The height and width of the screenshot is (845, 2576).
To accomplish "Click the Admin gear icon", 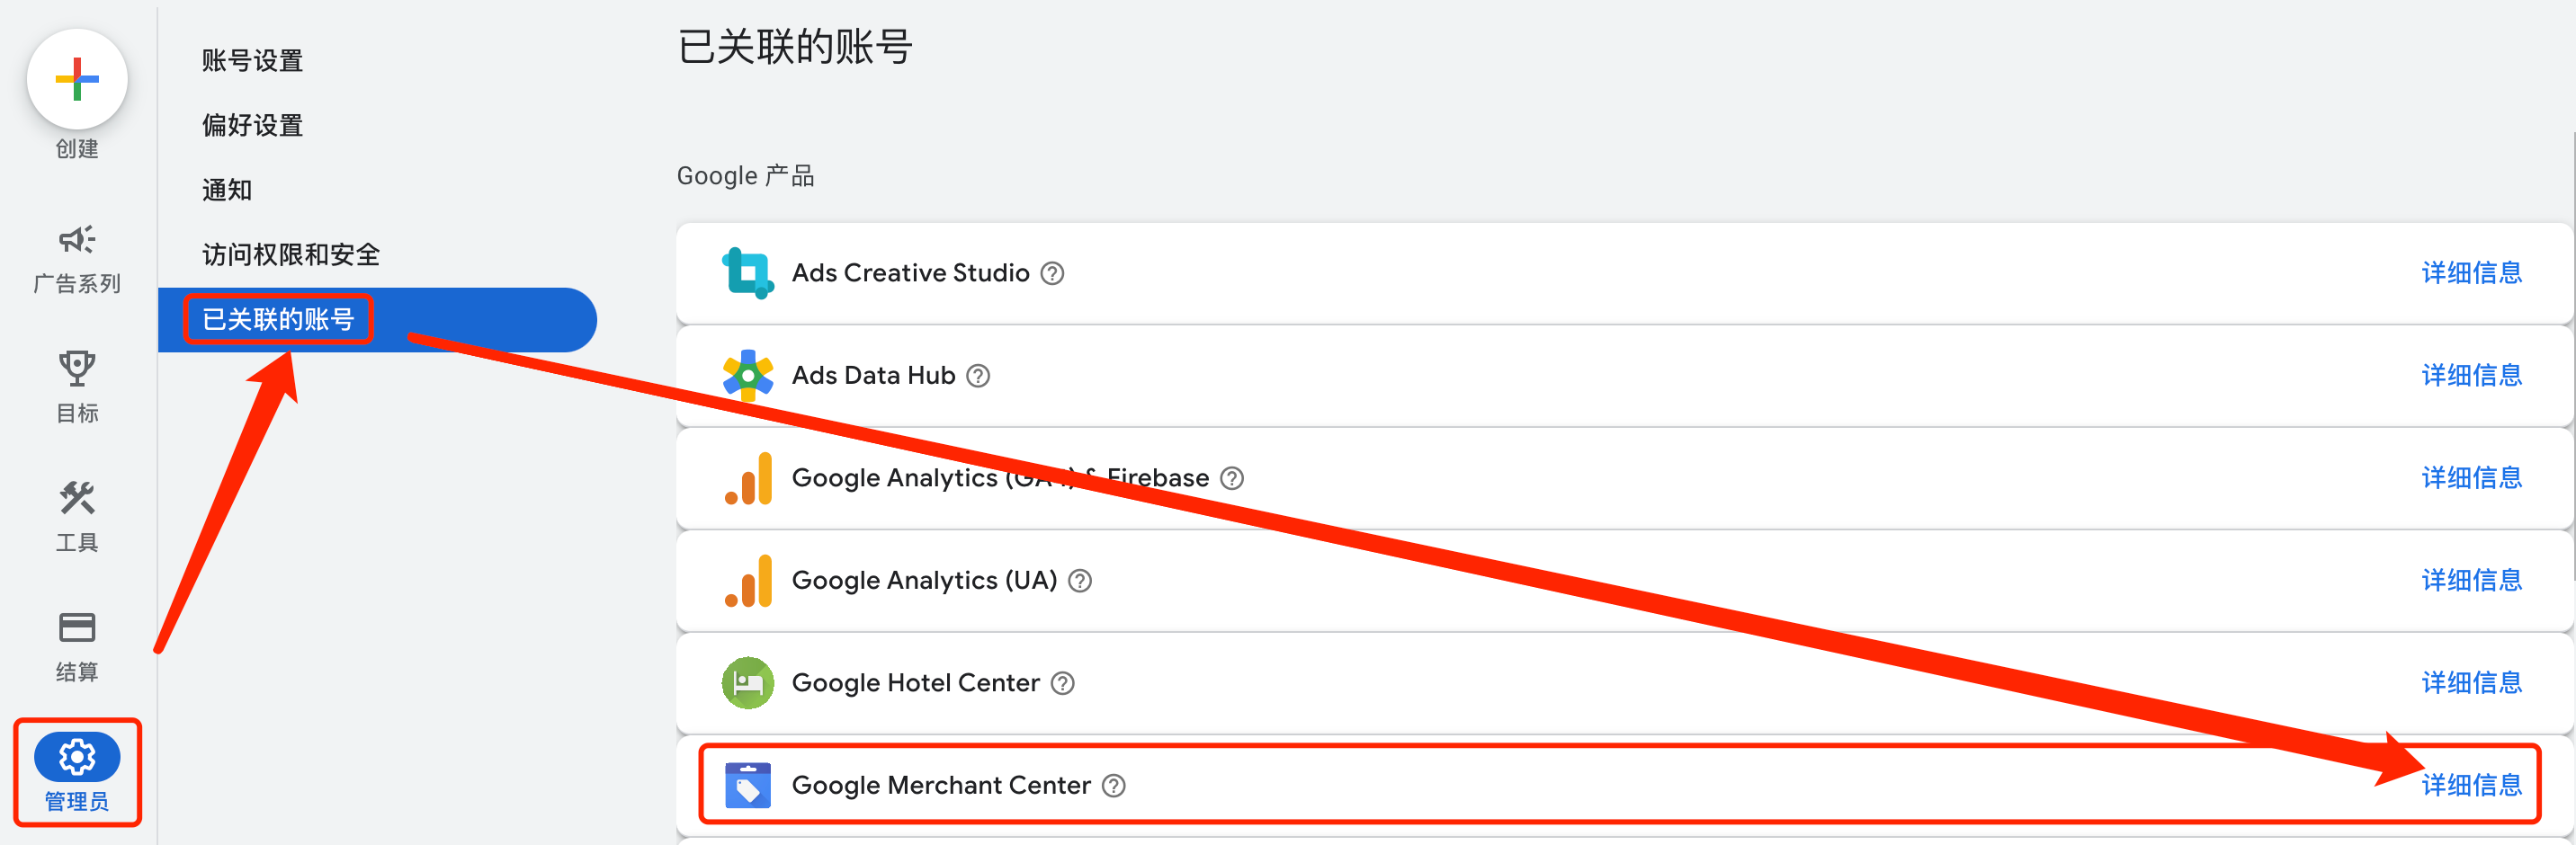I will pyautogui.click(x=77, y=757).
